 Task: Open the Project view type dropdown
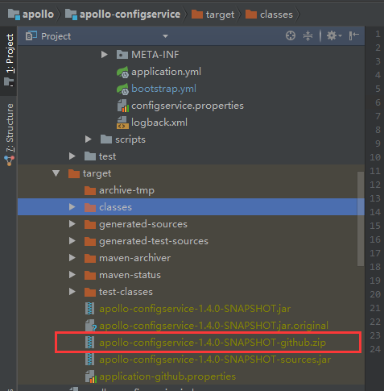[165, 36]
